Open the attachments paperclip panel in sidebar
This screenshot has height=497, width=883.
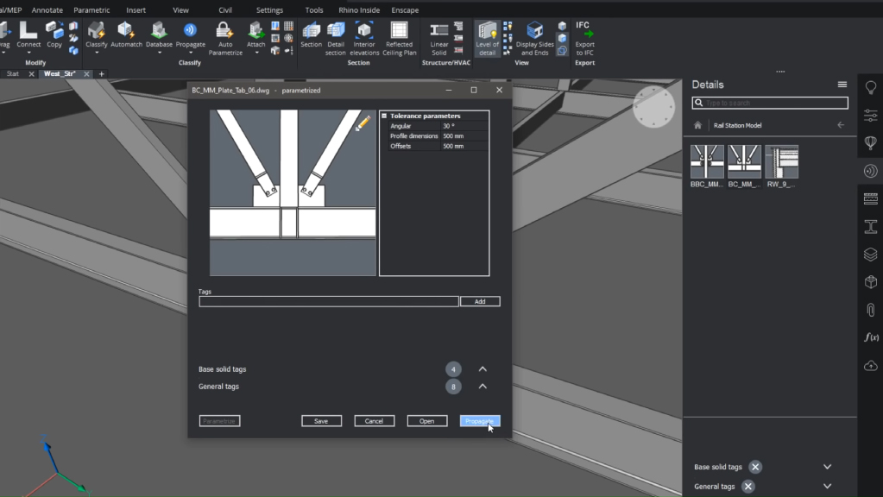[870, 310]
